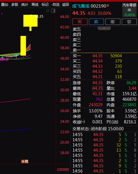Click the 返回 back button
Image resolution: width=138 pixels, height=174 pixels.
65,5
